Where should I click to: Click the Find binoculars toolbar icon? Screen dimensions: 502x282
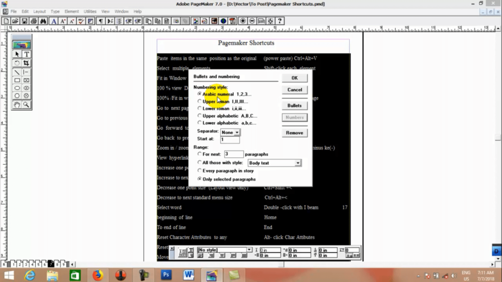coord(43,21)
